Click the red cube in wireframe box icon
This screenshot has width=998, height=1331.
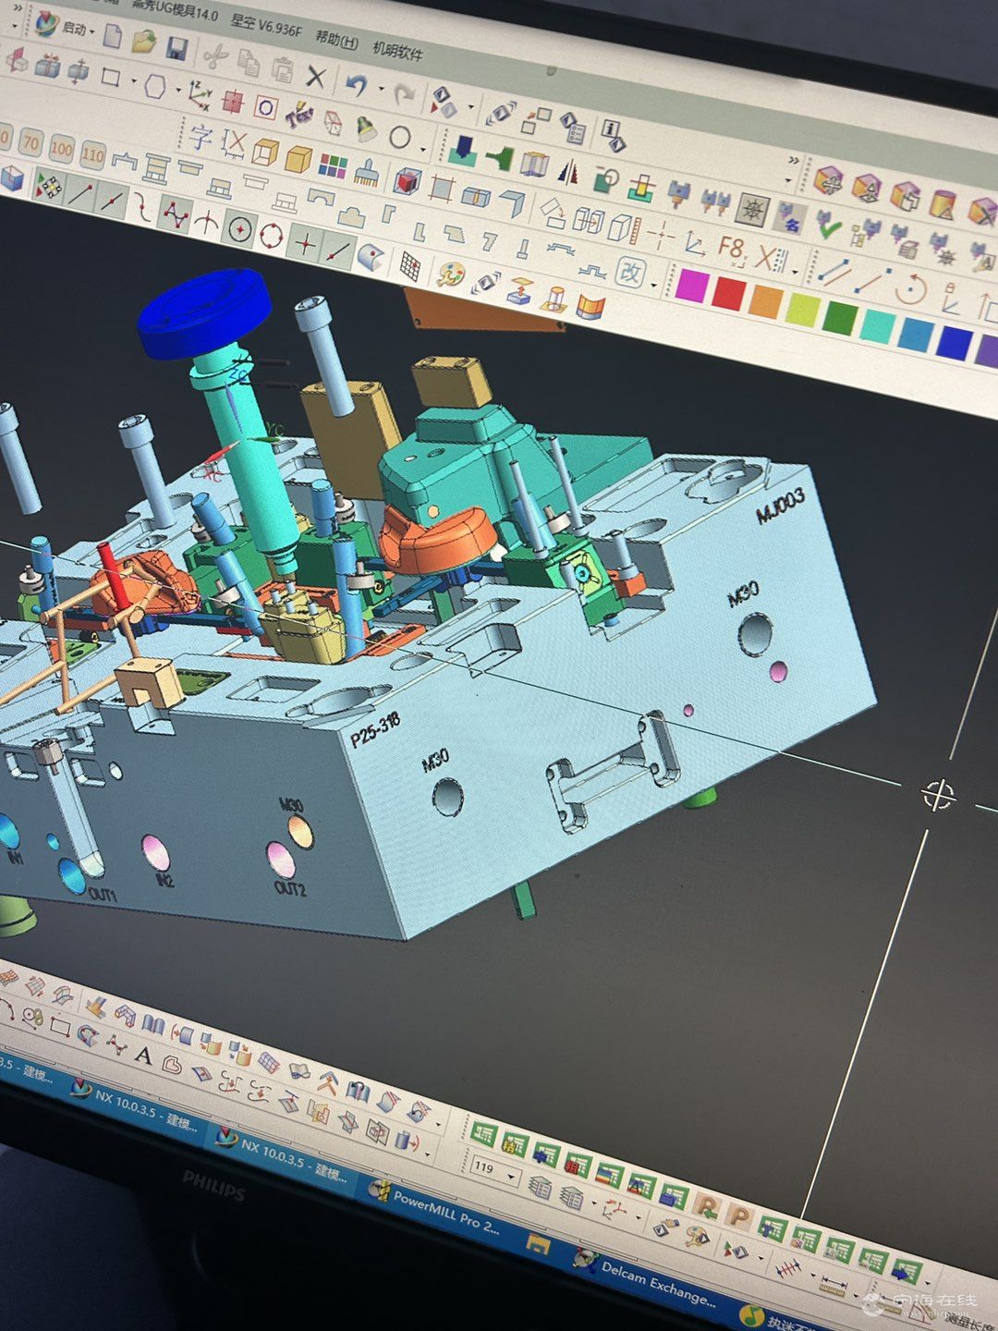click(x=408, y=180)
